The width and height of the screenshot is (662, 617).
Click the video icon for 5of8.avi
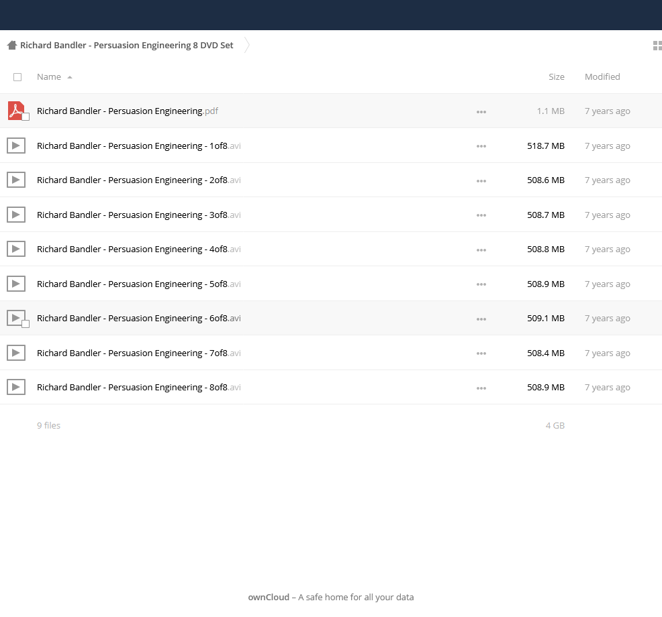[16, 284]
